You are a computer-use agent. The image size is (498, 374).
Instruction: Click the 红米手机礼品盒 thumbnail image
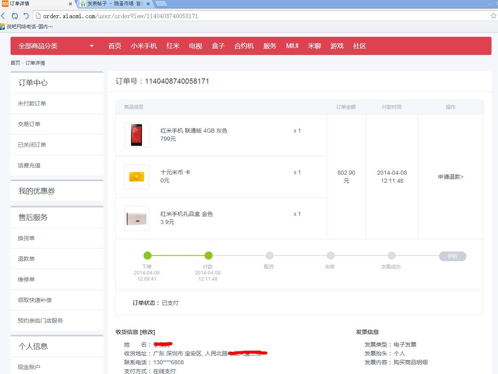click(136, 218)
